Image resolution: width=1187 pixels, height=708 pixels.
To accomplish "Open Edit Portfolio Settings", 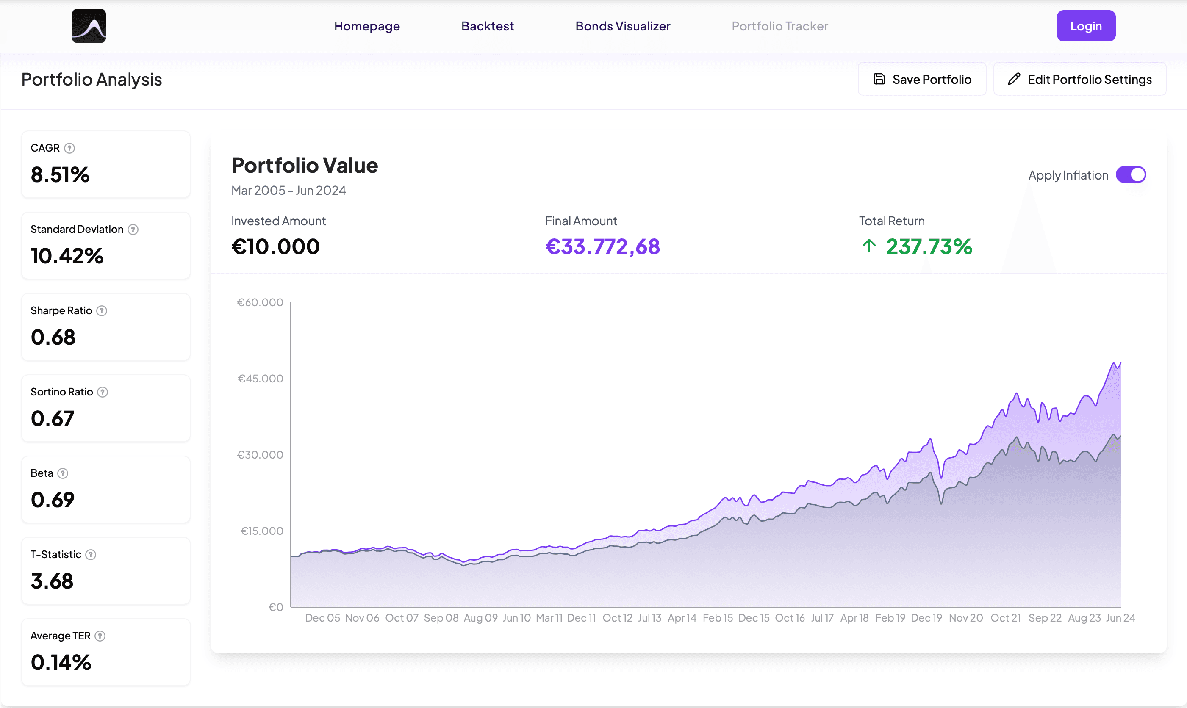I will point(1080,79).
